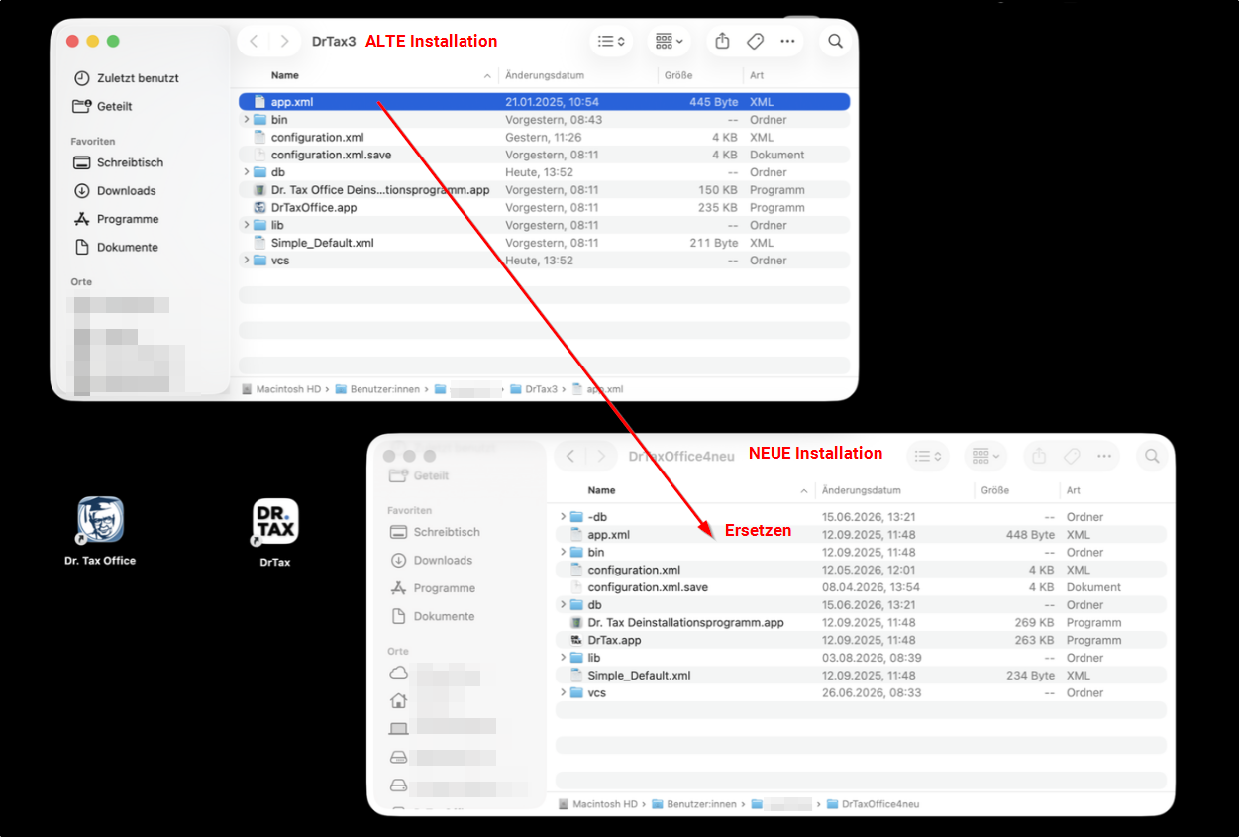Screen dimensions: 1239x837
Task: Select Dr. Tax Deinstallationsprogramm.app in DrTaxOffice4neu
Action: pos(861,622)
